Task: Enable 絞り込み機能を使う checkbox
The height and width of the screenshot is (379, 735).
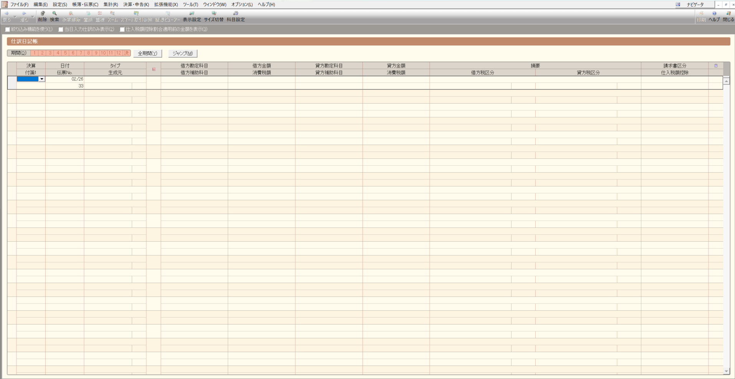Action: (x=8, y=30)
